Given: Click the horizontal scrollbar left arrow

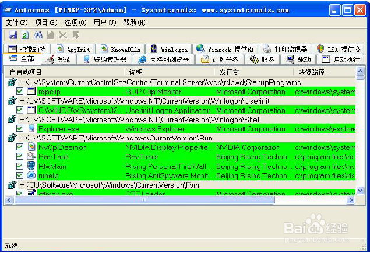Looking at the screenshot, I should point(9,200).
